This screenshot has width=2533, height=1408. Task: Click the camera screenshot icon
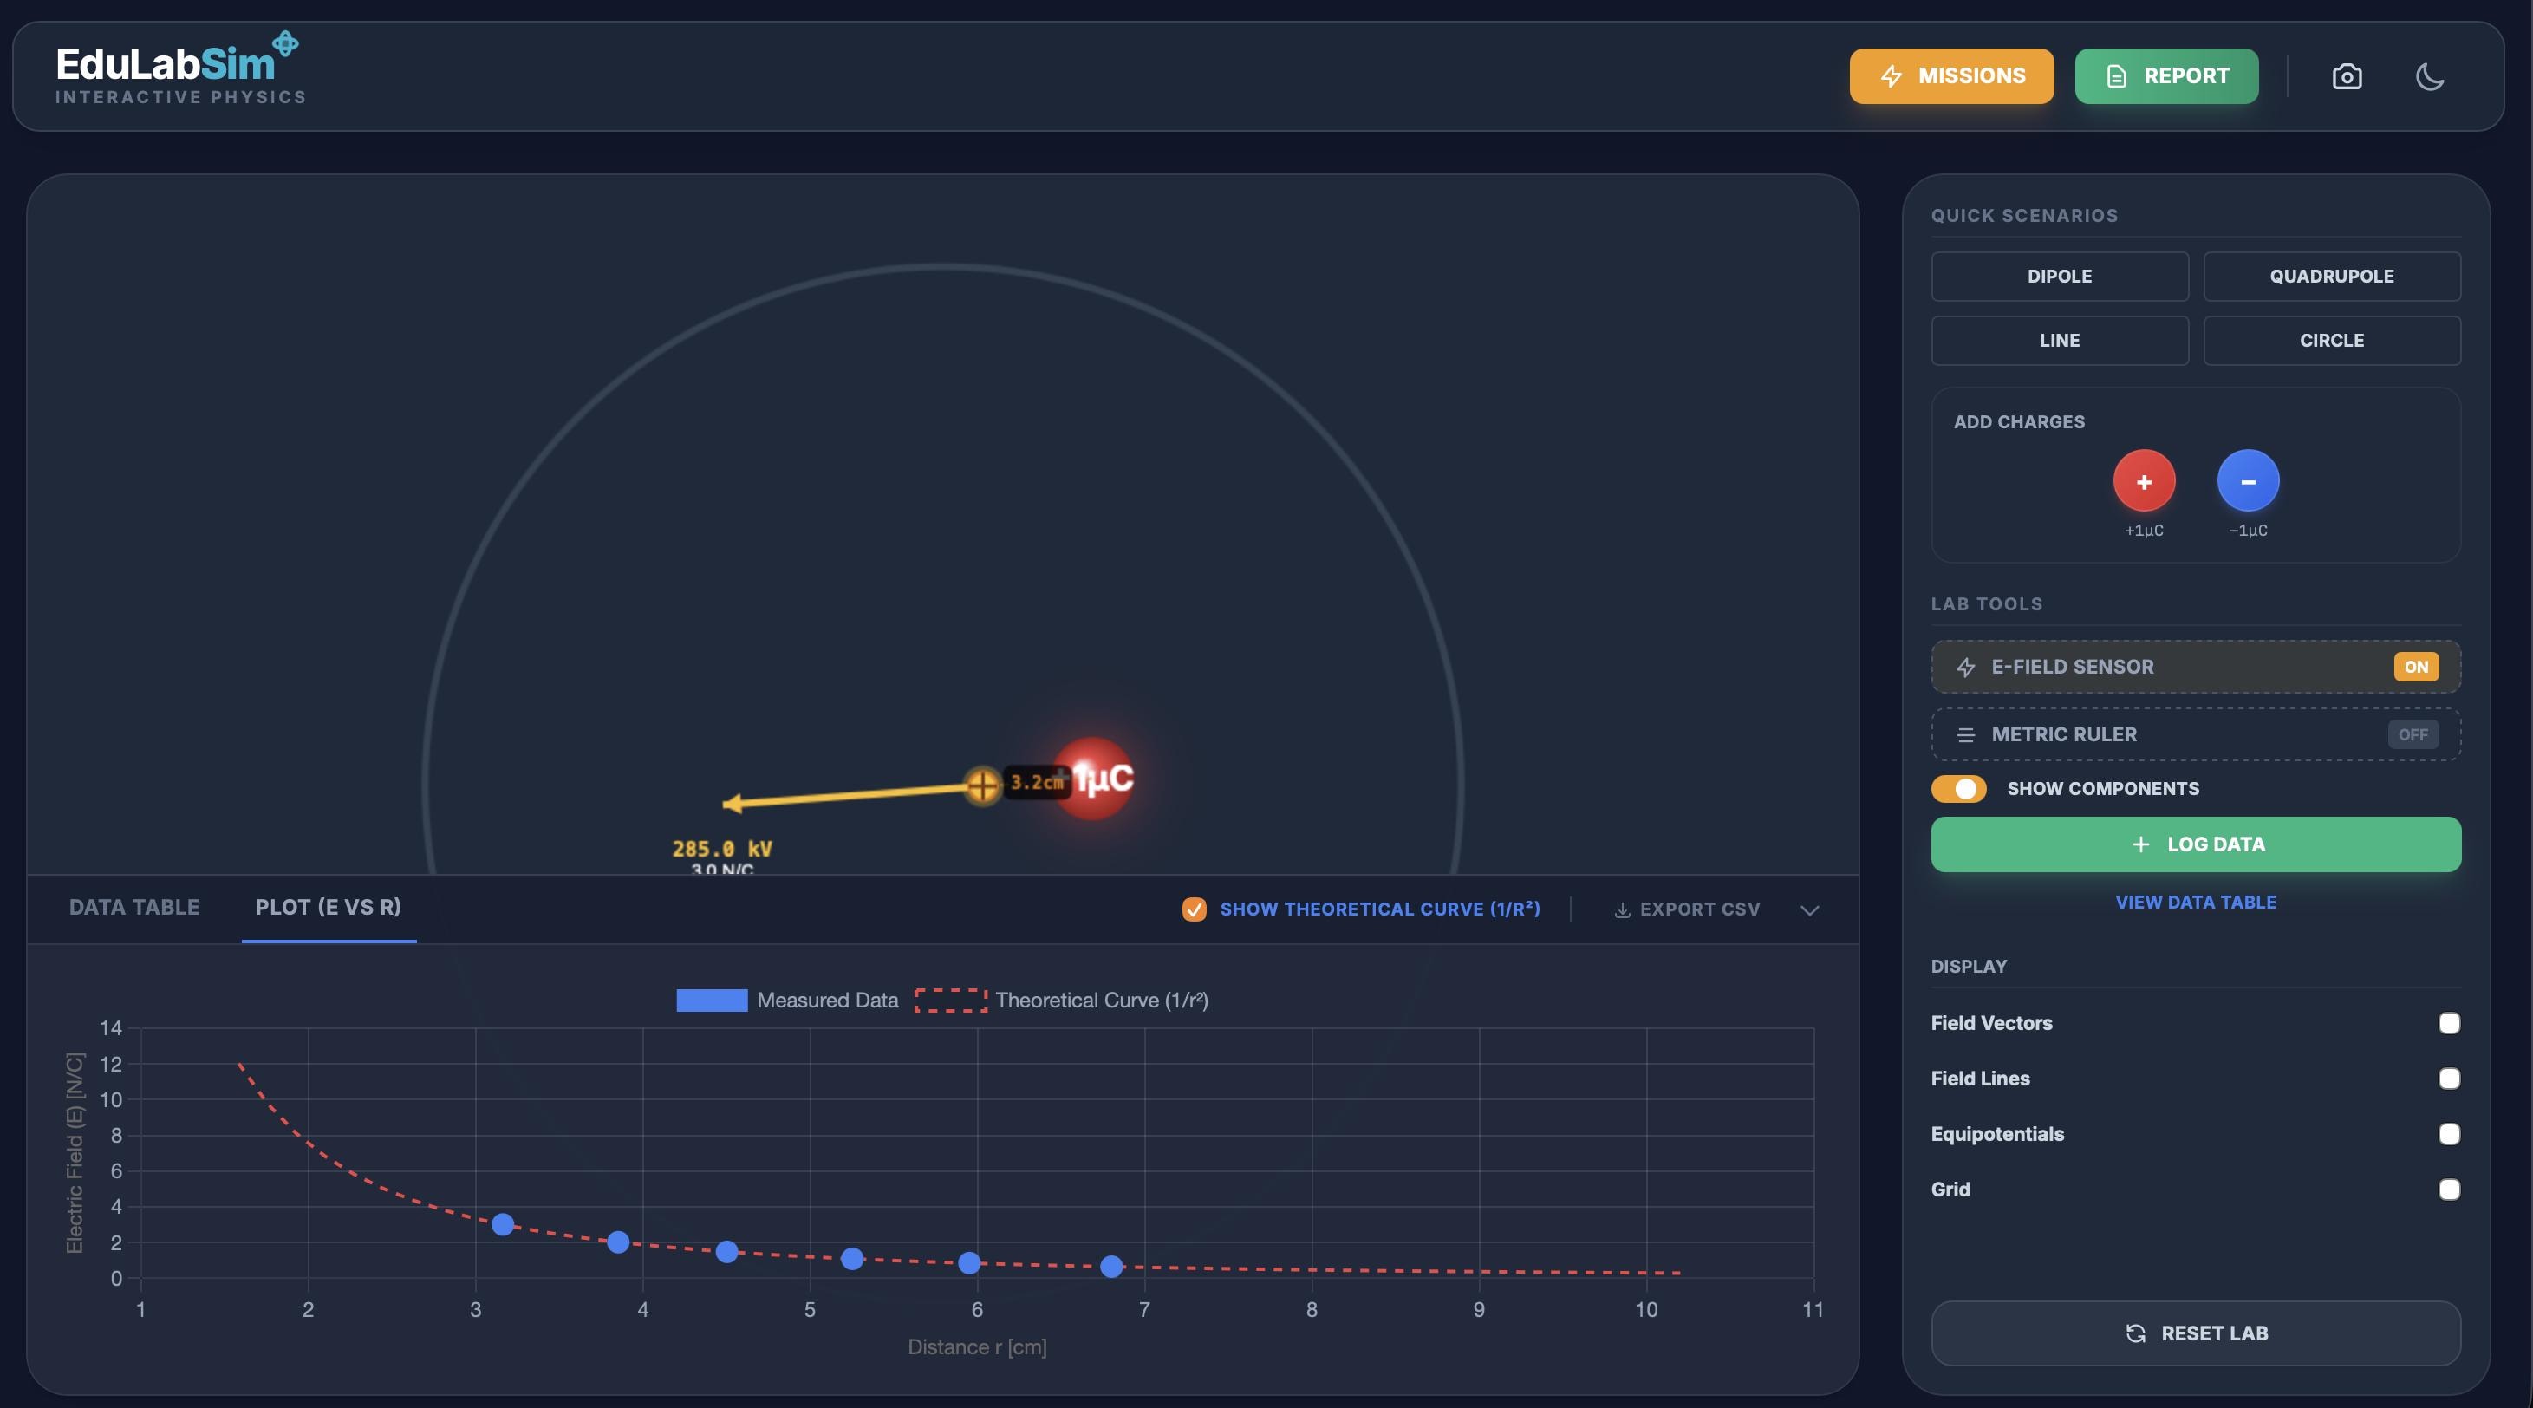pos(2346,76)
